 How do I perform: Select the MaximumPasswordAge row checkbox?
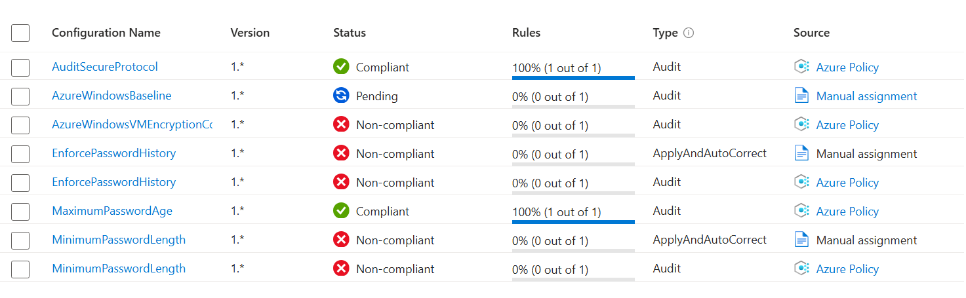(x=20, y=211)
